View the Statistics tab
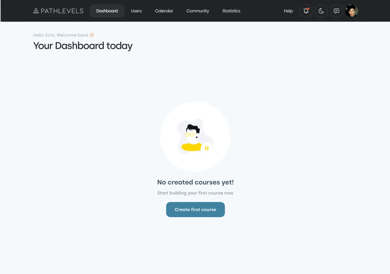The image size is (390, 274). pyautogui.click(x=231, y=11)
